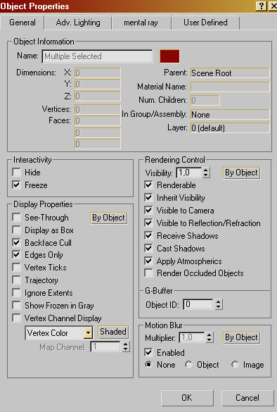
Task: Click the empty Material Name field
Action: click(230, 87)
